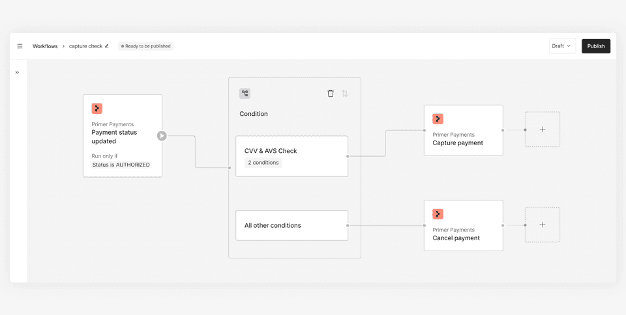The height and width of the screenshot is (315, 626).
Task: Click the trigger play button icon
Action: click(162, 136)
